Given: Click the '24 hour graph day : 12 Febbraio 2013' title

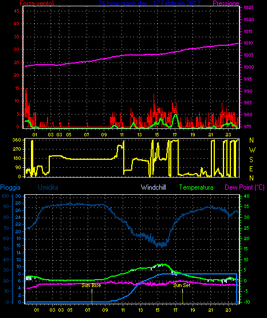Looking at the screenshot, I should [x=149, y=3].
